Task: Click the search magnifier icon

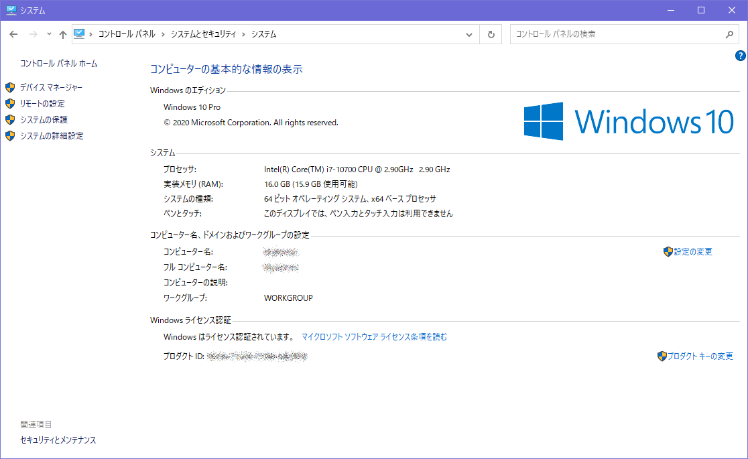Action: pos(729,34)
